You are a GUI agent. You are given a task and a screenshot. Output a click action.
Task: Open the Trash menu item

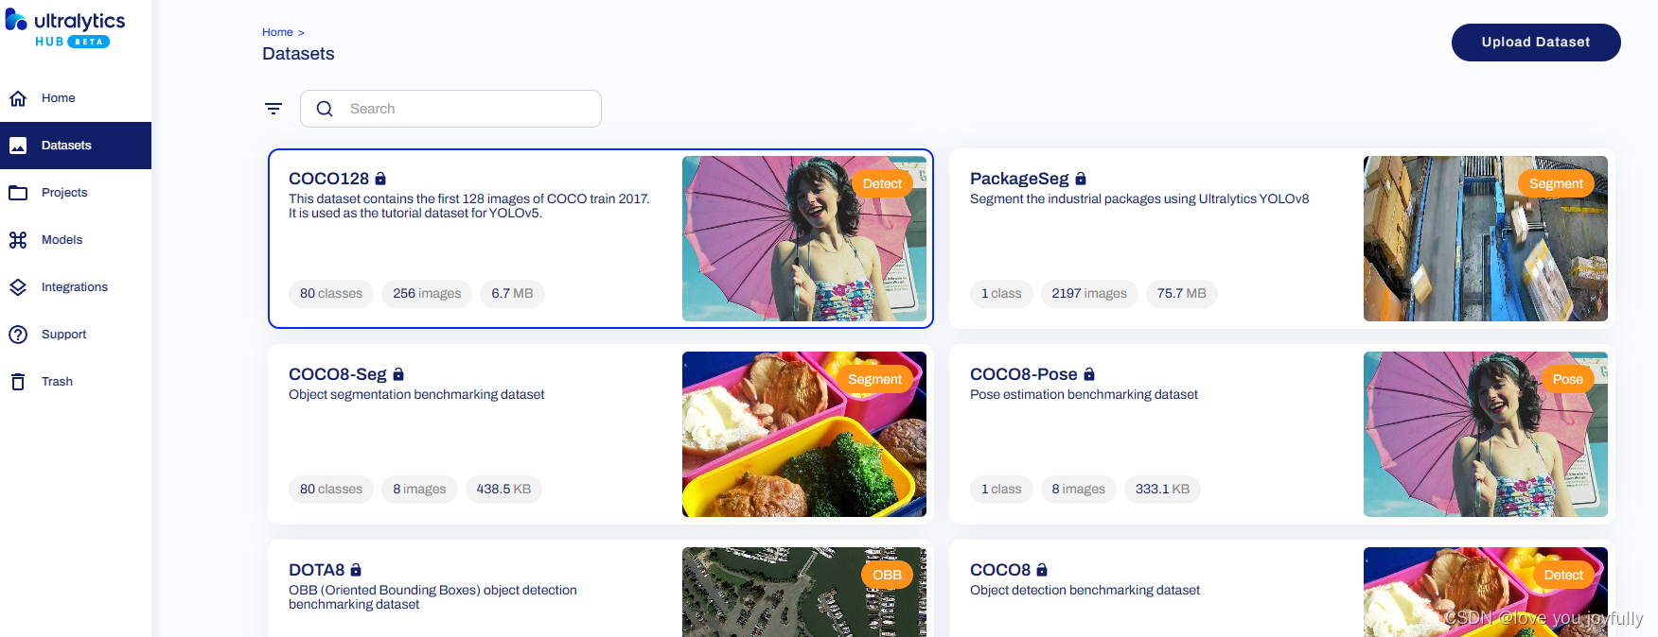pyautogui.click(x=76, y=382)
